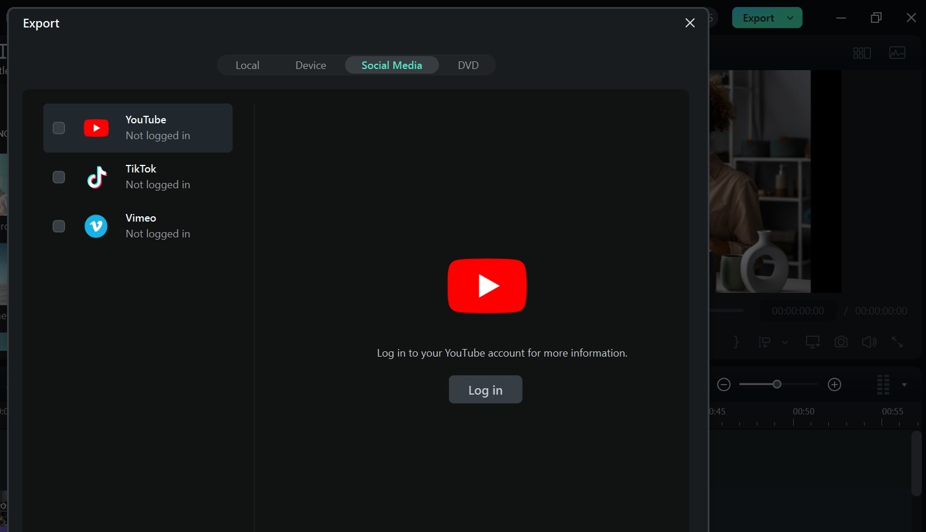926x532 pixels.
Task: Zoom in timeline with plus icon
Action: (835, 384)
